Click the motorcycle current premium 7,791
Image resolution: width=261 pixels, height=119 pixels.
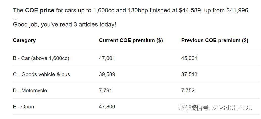tap(106, 91)
